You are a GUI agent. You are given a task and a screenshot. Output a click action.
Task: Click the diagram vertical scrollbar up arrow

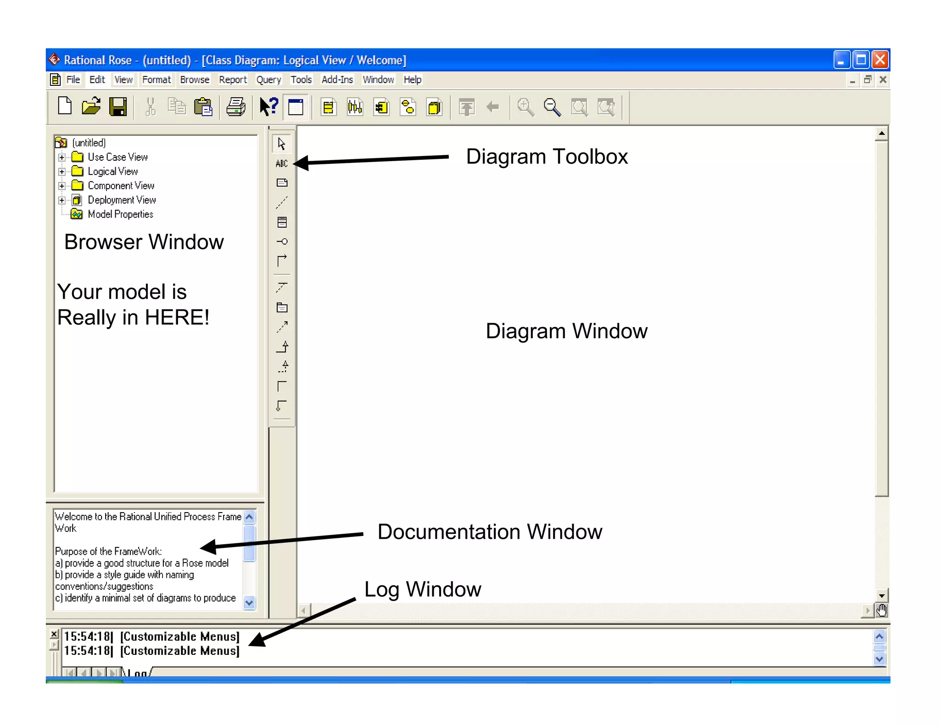coord(882,134)
